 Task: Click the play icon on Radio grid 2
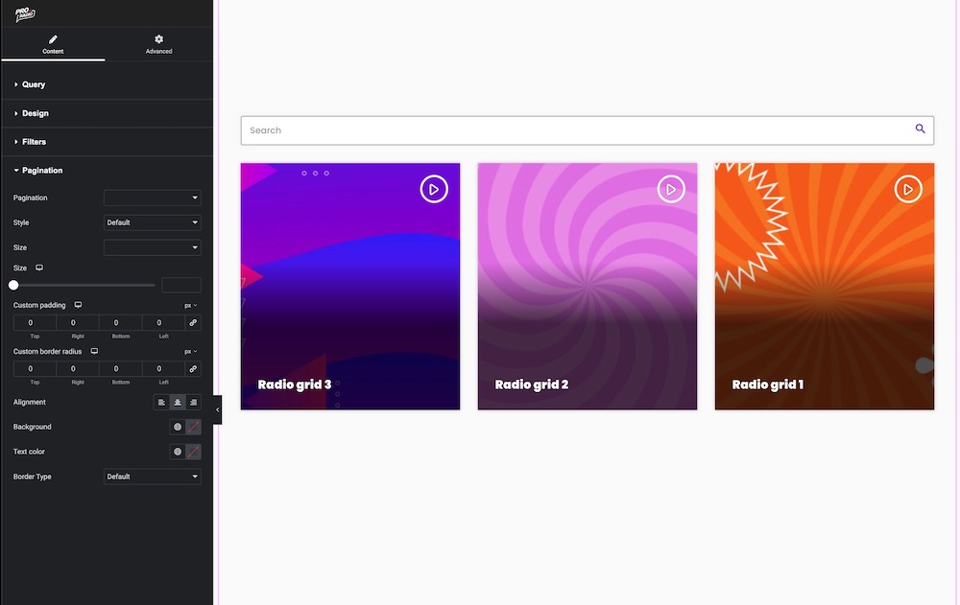click(x=671, y=190)
